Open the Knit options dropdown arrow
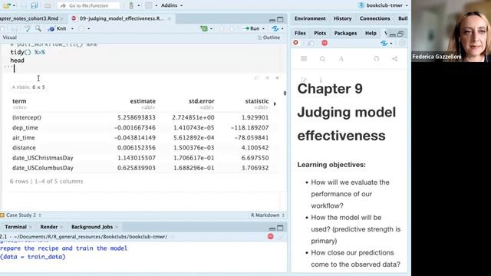This screenshot has height=276, width=491. pyautogui.click(x=72, y=28)
